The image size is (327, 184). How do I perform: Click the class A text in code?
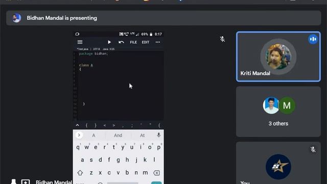(86, 65)
